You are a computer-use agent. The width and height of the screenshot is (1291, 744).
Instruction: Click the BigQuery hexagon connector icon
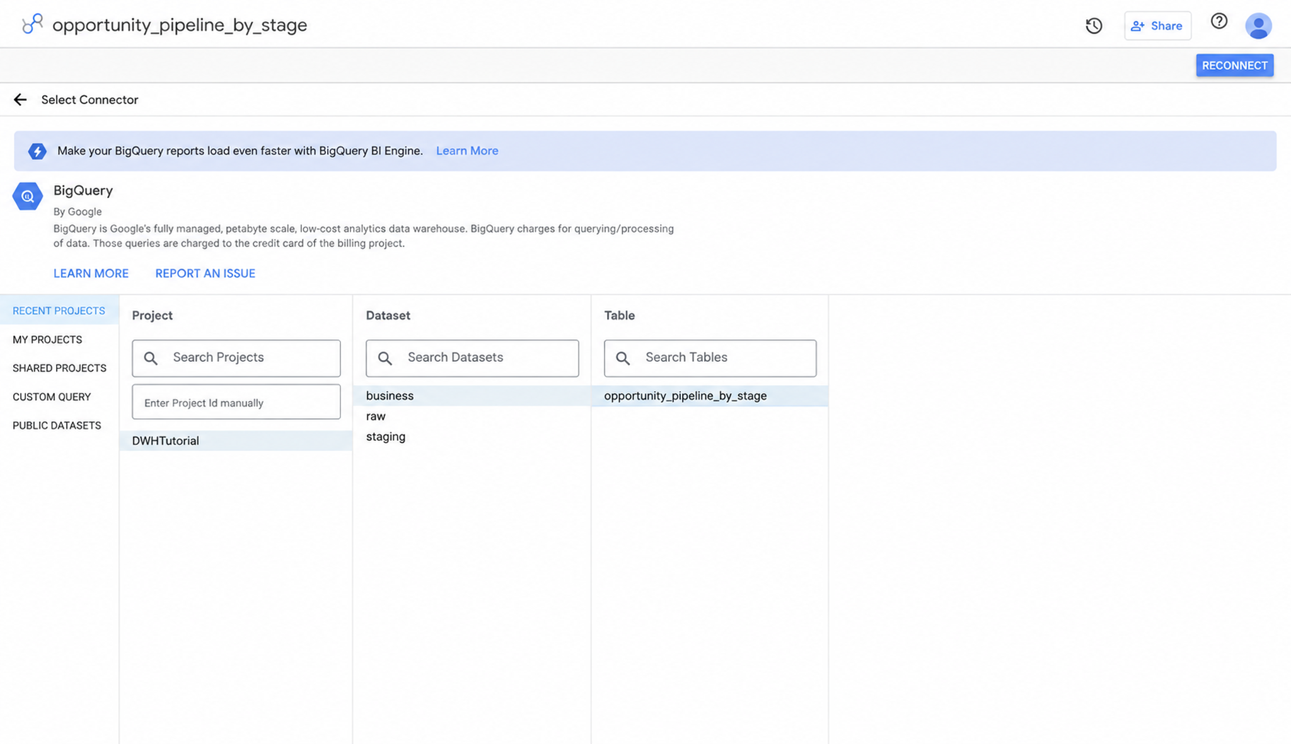coord(28,196)
